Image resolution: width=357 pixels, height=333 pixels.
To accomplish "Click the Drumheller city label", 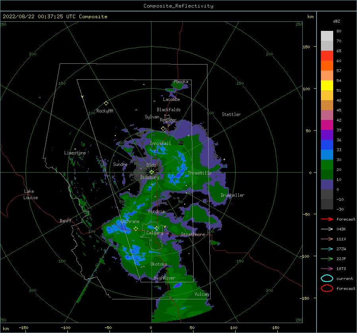I will (x=232, y=195).
